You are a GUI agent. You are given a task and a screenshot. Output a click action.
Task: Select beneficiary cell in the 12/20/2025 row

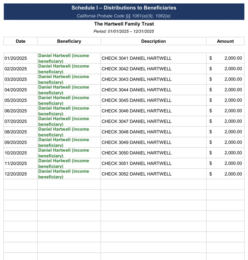pyautogui.click(x=69, y=174)
